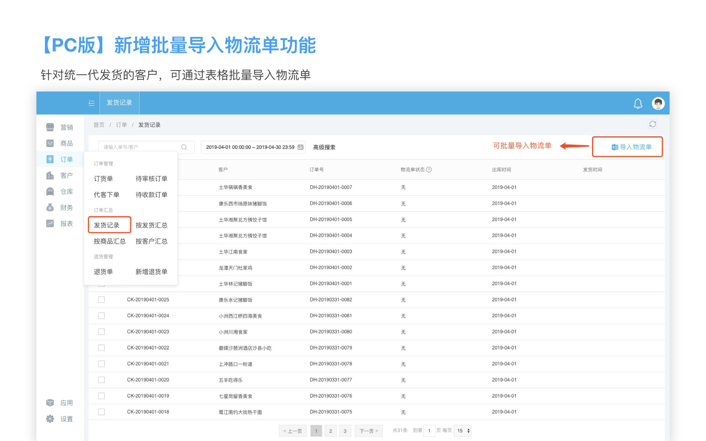Check the box for CK-20190401-0025

[101, 300]
